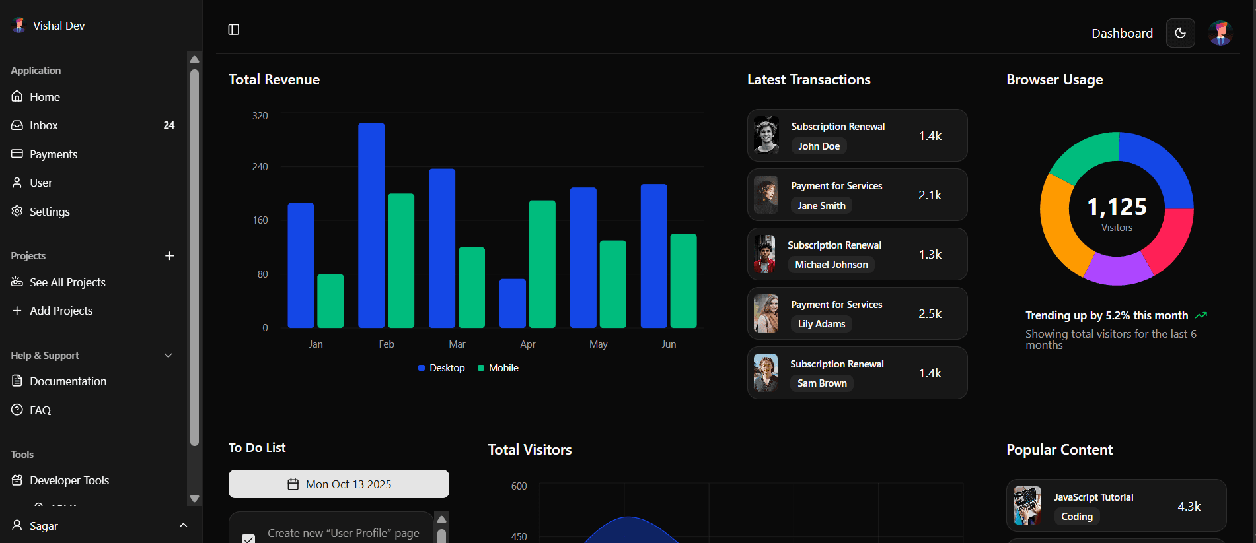Click the Documentation file icon
Image resolution: width=1256 pixels, height=543 pixels.
pos(17,381)
